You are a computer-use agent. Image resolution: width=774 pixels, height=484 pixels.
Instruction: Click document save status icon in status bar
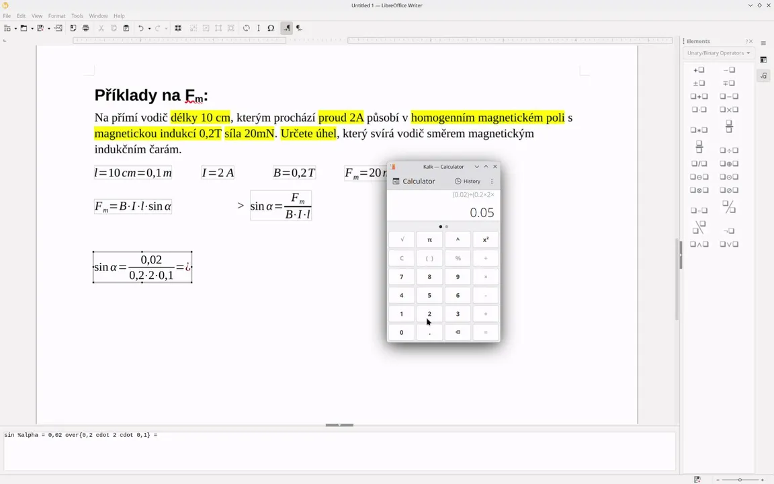(x=697, y=479)
